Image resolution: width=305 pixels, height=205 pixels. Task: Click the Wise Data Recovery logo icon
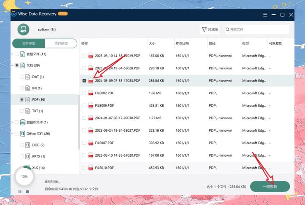tap(14, 14)
